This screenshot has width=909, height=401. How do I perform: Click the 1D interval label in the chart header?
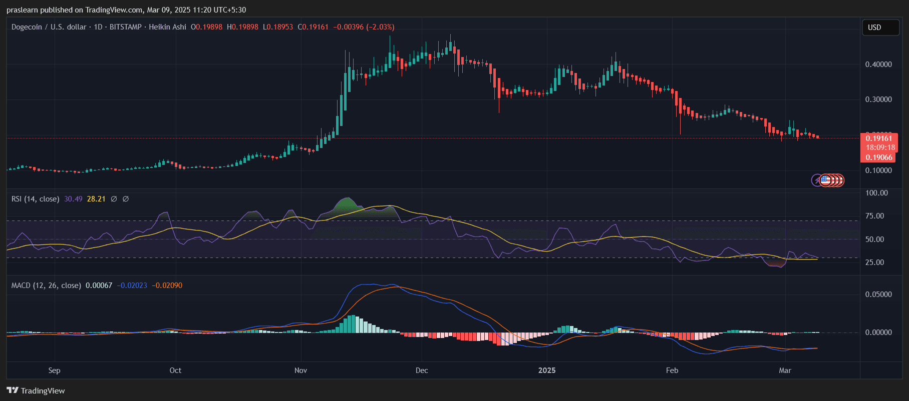98,27
